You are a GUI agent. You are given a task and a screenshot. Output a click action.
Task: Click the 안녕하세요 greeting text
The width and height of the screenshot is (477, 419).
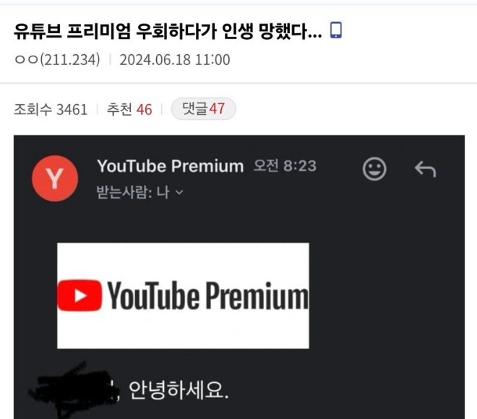pos(179,390)
